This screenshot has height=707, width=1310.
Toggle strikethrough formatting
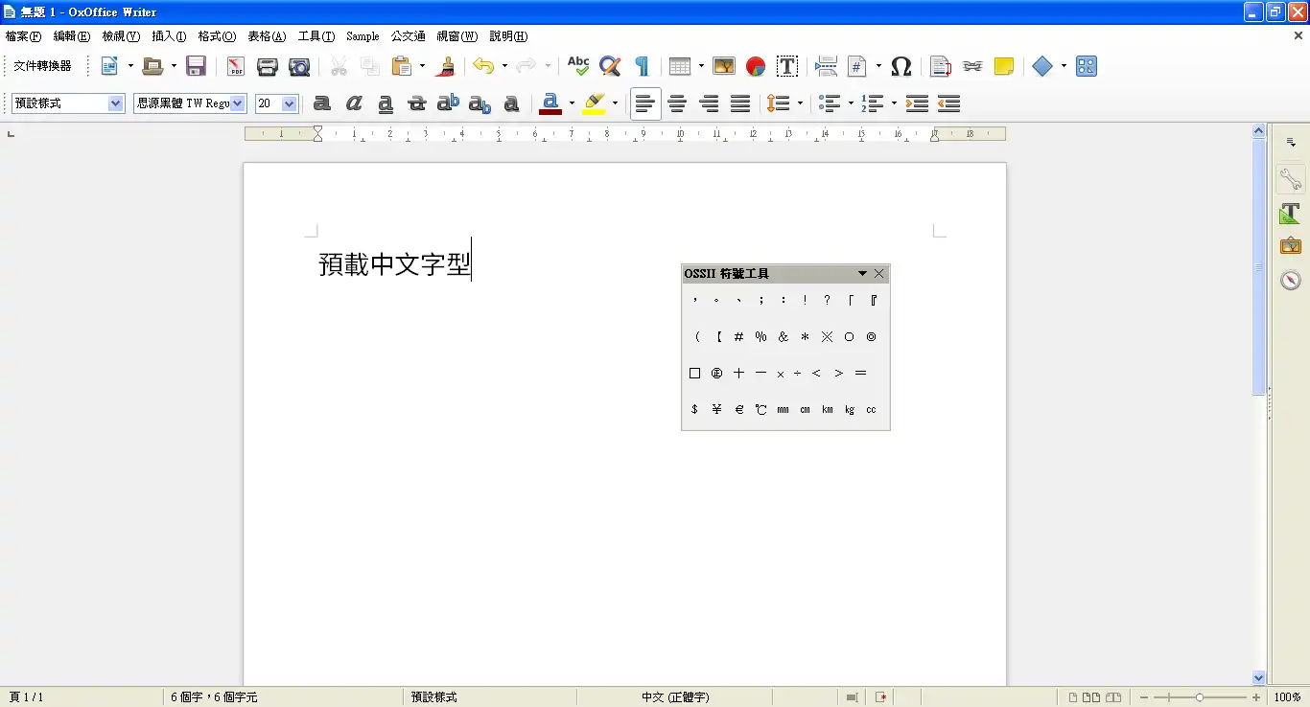(417, 103)
